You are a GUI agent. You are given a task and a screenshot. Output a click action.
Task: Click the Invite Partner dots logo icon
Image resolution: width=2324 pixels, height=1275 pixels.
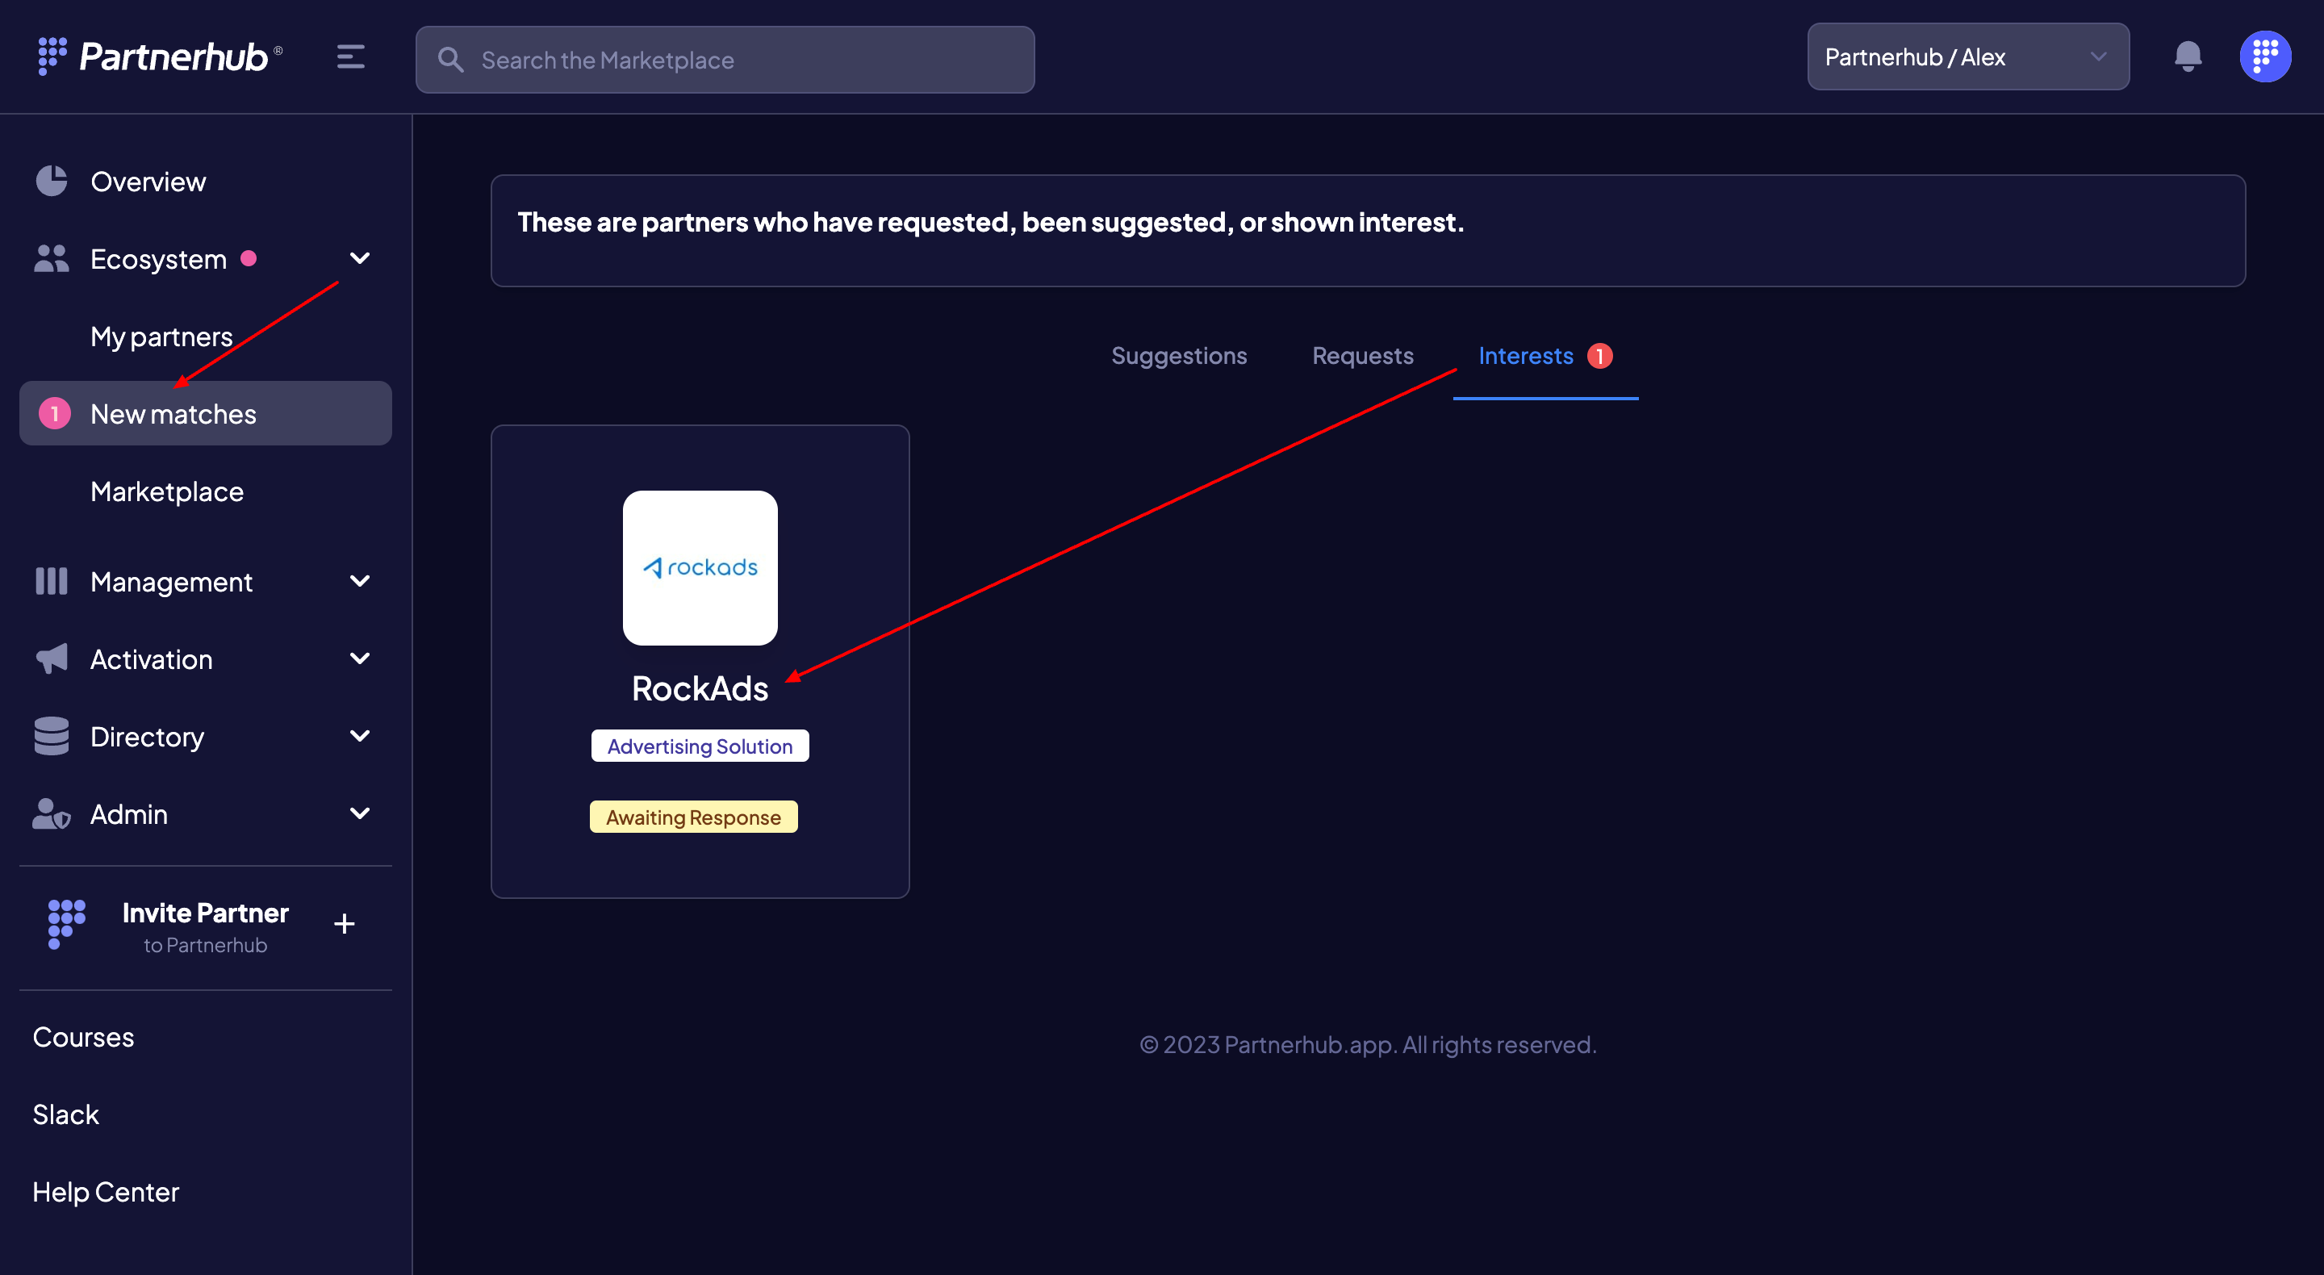click(x=66, y=924)
